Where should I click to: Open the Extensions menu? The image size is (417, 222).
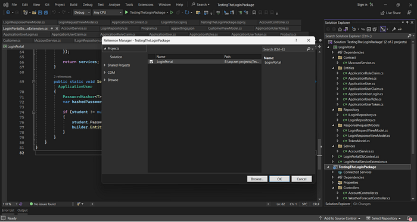point(146,5)
